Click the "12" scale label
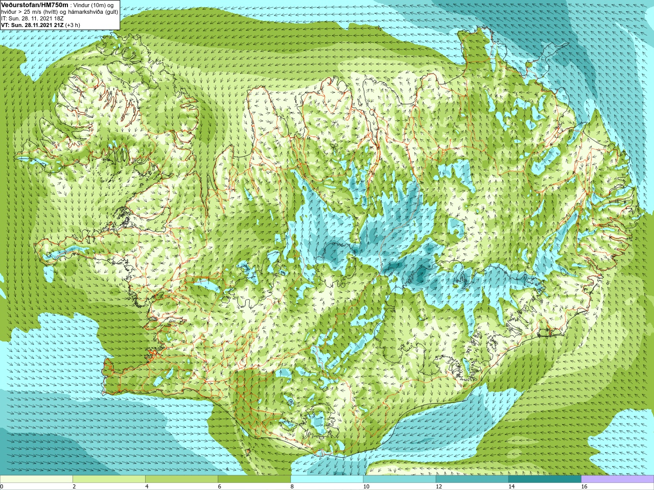 pyautogui.click(x=438, y=486)
